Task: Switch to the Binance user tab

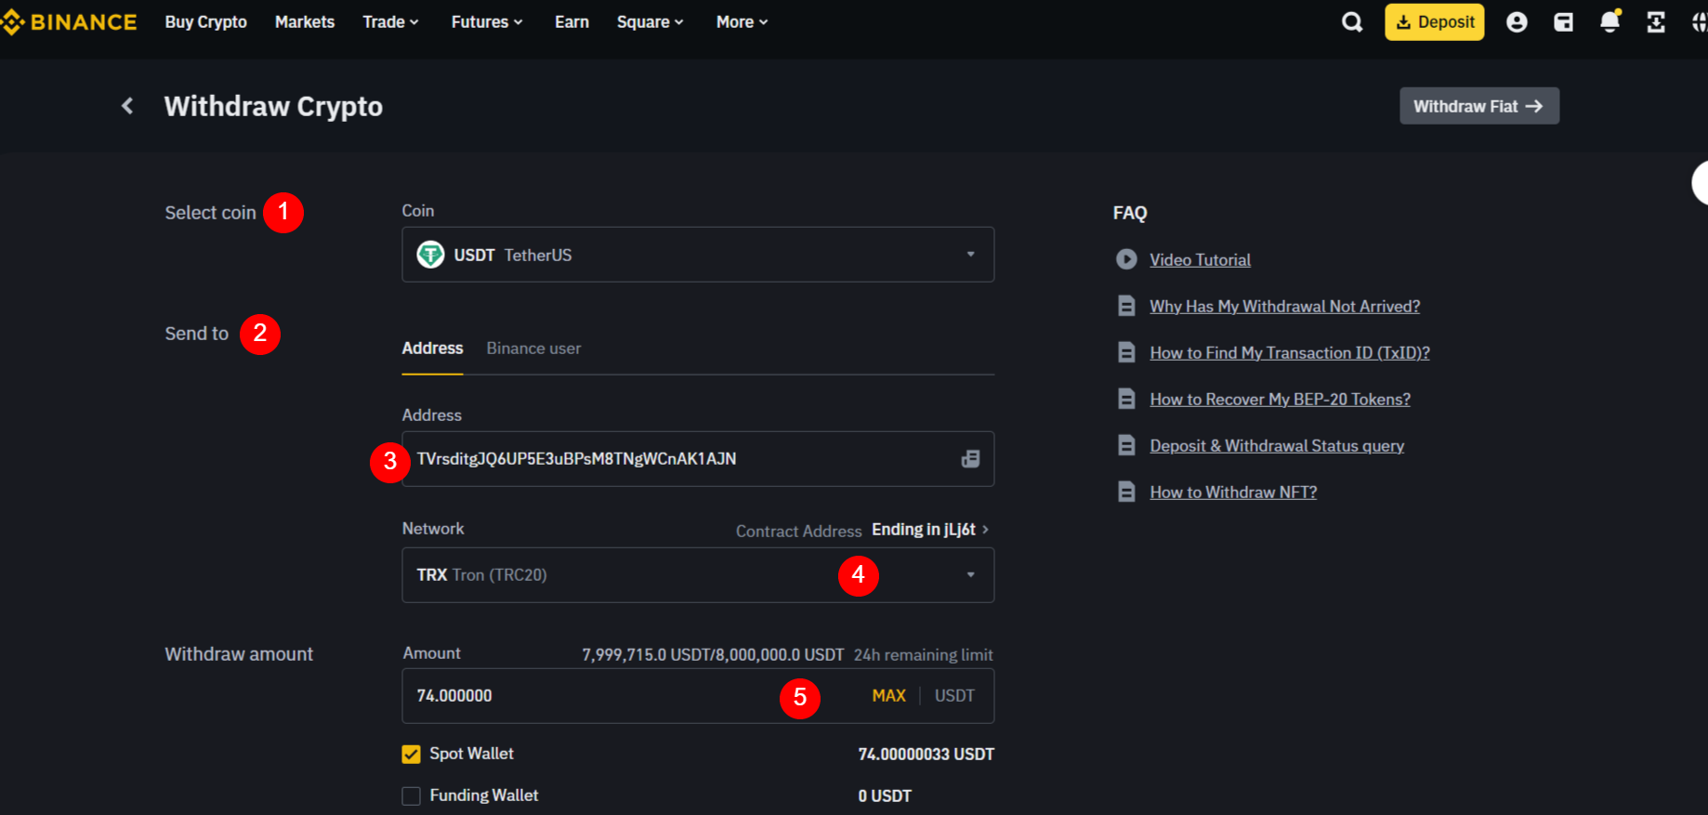Action: [x=533, y=348]
